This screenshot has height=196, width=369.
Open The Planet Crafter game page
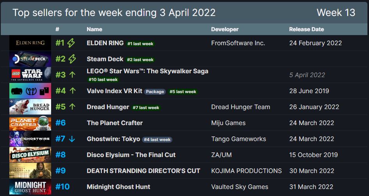click(x=115, y=123)
